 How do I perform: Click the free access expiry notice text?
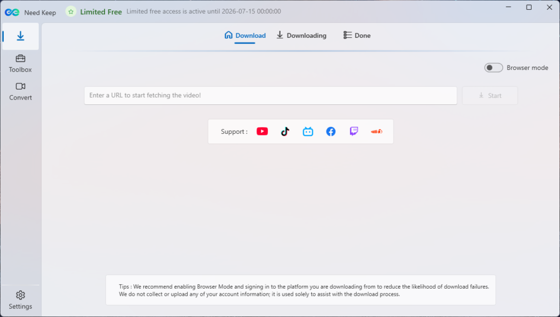[203, 11]
